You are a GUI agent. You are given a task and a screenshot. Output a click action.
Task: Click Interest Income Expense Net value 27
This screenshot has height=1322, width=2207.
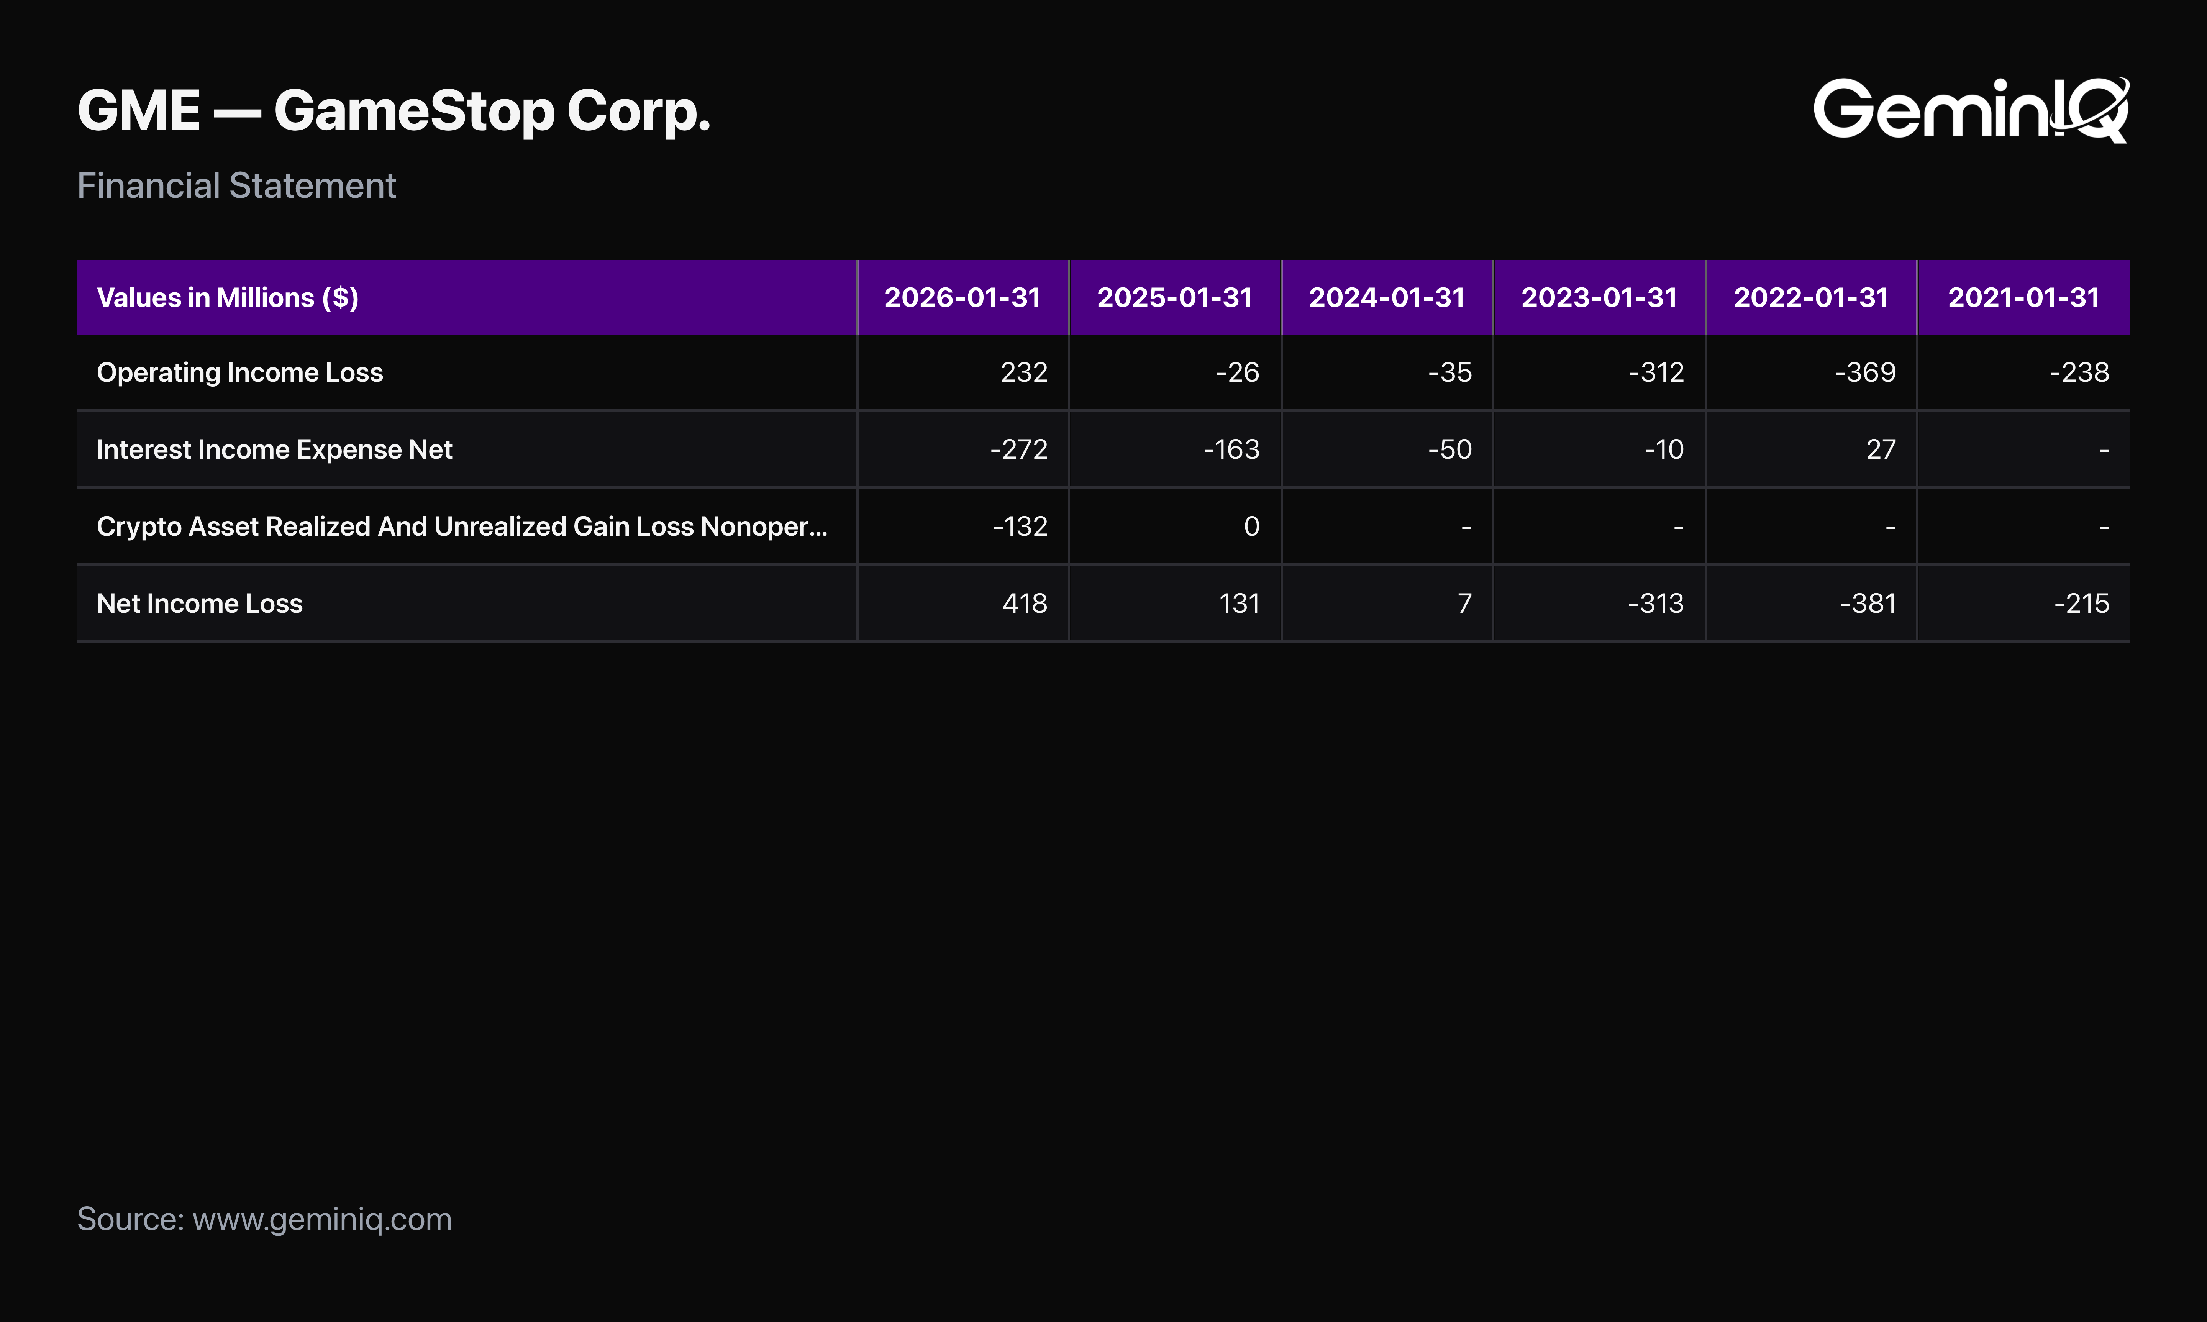click(1881, 449)
